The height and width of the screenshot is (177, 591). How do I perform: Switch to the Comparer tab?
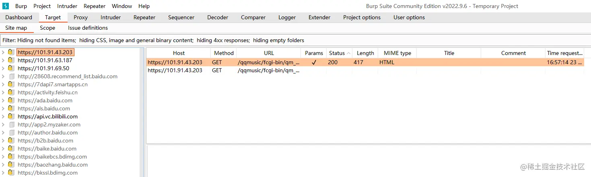tap(253, 17)
